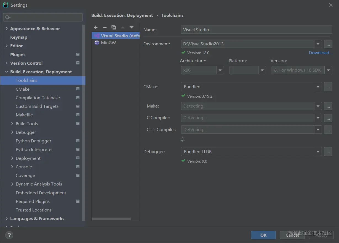339x243 pixels.
Task: Expand the Console node
Action: tap(12, 167)
